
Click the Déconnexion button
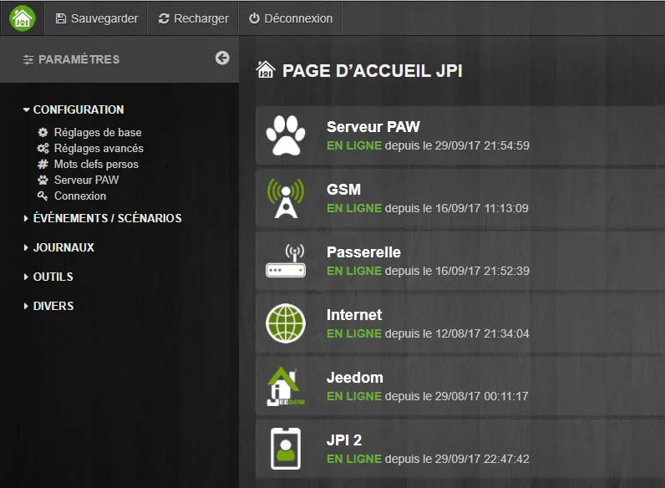tap(291, 18)
